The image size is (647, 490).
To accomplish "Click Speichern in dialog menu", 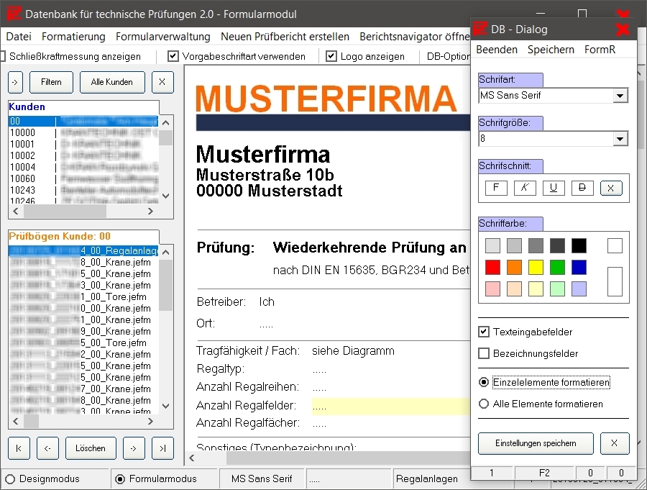I will (551, 50).
